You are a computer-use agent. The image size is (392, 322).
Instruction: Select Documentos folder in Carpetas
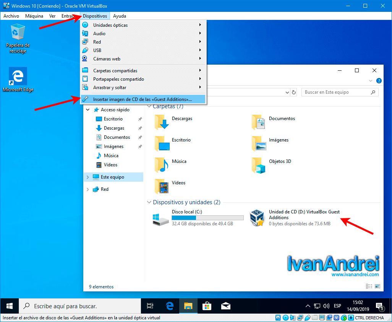(x=273, y=122)
